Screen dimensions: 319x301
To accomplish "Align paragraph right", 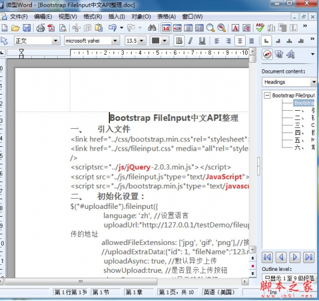I will 228,41.
